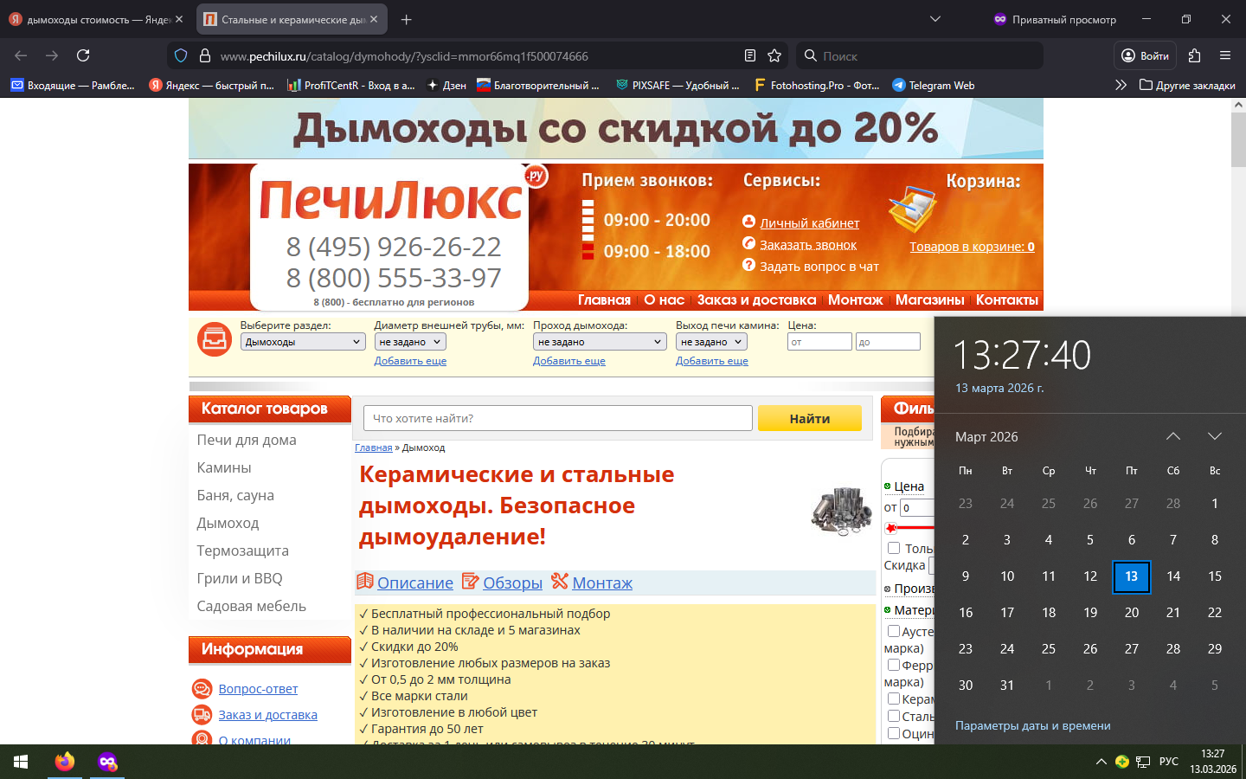Open О нас in site navigation
The width and height of the screenshot is (1246, 779).
(665, 299)
